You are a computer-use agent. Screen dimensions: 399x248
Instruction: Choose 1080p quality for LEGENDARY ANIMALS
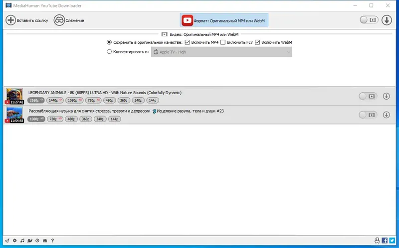tap(74, 101)
